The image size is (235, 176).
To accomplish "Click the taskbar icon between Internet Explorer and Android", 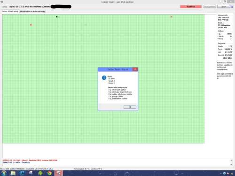I will click(x=31, y=173).
